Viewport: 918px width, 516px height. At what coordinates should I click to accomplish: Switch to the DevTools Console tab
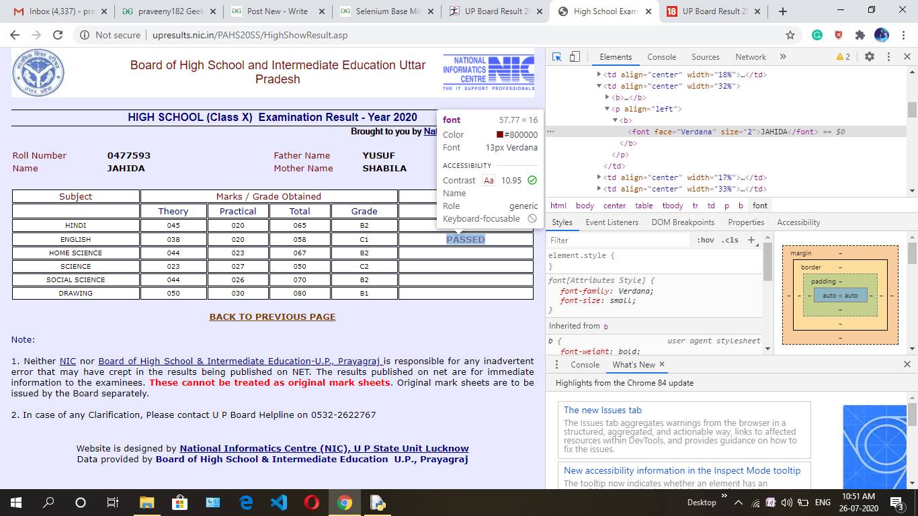(x=662, y=57)
